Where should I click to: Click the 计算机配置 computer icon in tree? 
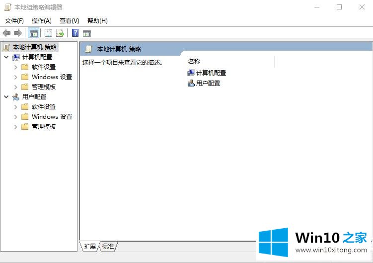(16, 57)
